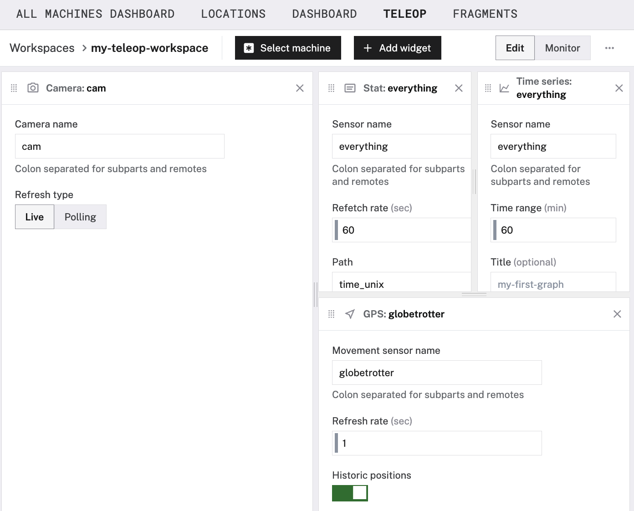Focus the Camera name input field
The height and width of the screenshot is (511, 634).
(x=119, y=146)
